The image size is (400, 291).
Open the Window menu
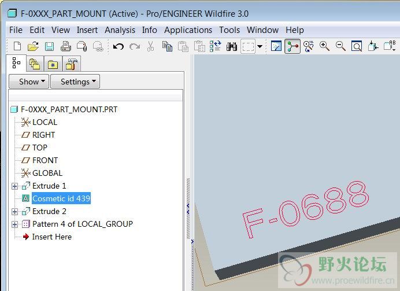(263, 30)
